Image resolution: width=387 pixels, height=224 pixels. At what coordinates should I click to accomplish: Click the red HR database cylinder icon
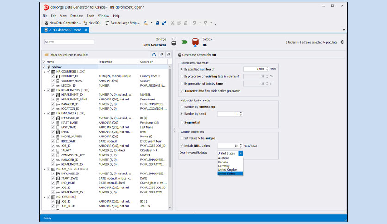[x=195, y=42]
